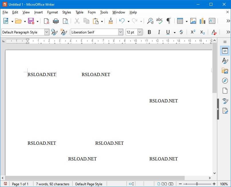
Task: Open Find and Replace tool
Action: coord(150,21)
